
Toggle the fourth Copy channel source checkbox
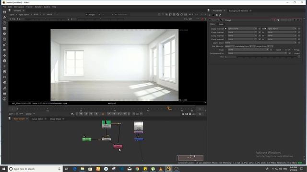click(225, 39)
